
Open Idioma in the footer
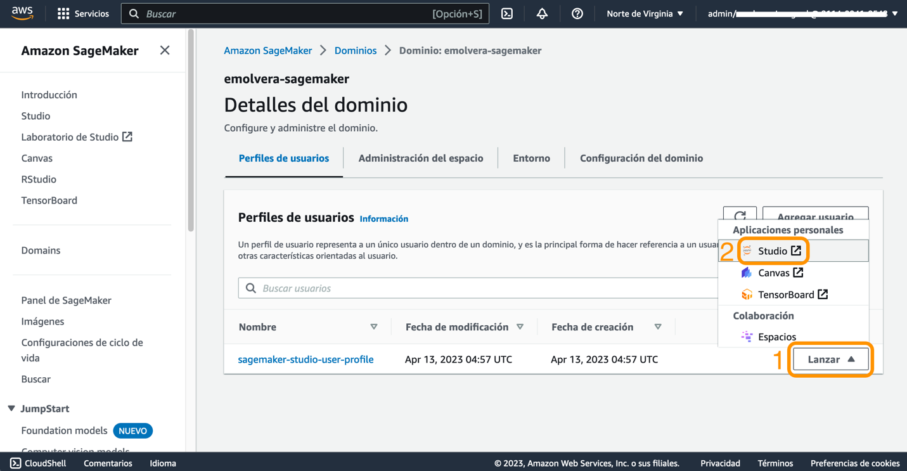(163, 463)
